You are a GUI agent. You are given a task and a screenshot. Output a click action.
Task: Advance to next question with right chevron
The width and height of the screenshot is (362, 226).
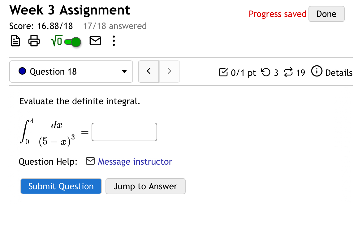click(x=169, y=71)
